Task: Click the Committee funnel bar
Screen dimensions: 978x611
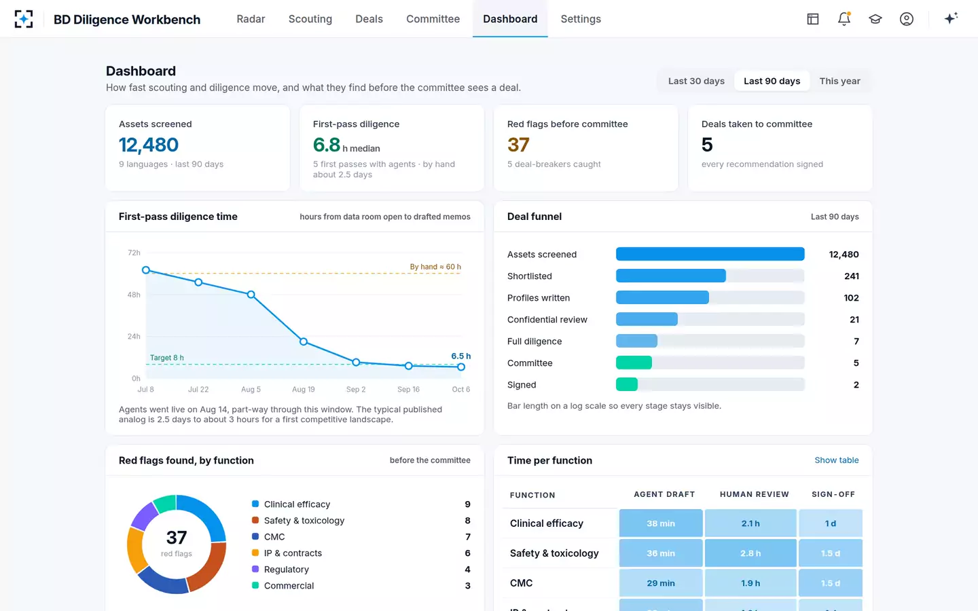Action: (x=634, y=363)
